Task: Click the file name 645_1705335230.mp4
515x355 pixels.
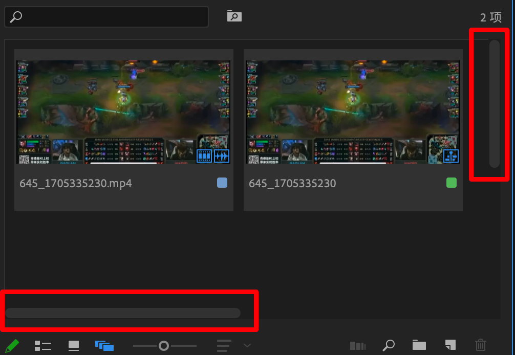Action: (76, 183)
